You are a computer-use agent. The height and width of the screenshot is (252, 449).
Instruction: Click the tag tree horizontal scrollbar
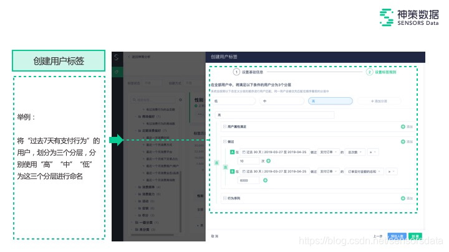tap(152, 235)
